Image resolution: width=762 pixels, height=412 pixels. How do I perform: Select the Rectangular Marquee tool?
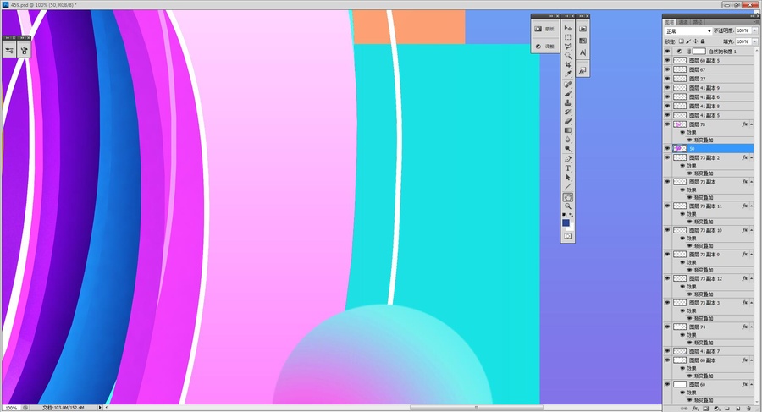point(567,37)
